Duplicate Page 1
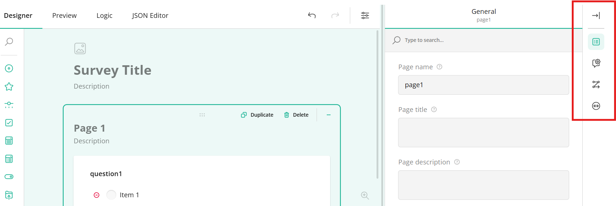 [x=257, y=115]
